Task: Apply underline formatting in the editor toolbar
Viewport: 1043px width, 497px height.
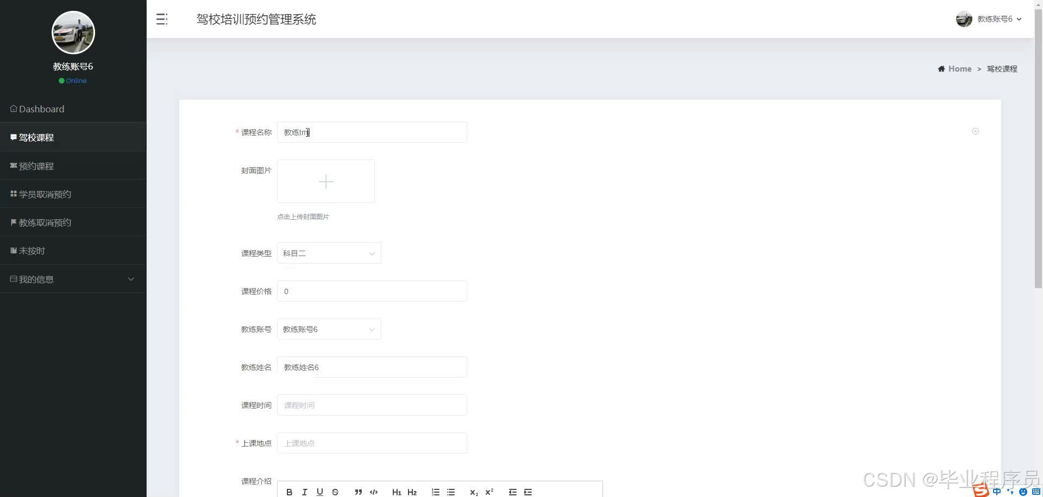Action: click(x=320, y=492)
